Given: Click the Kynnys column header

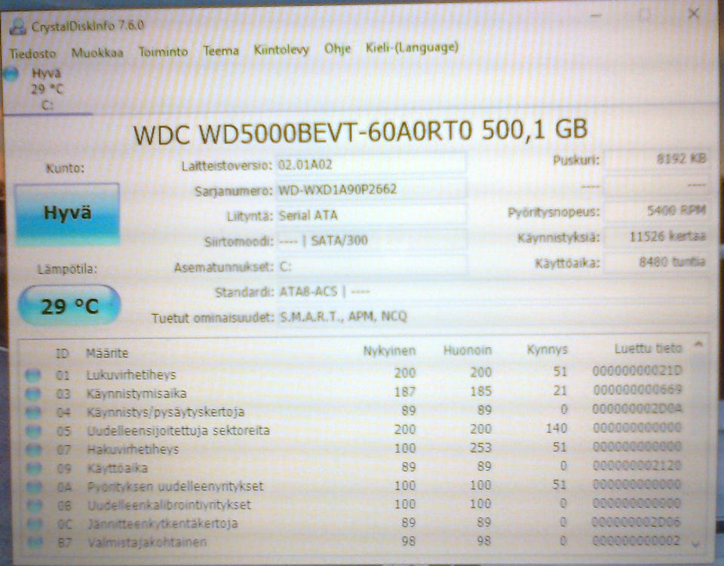Looking at the screenshot, I should (x=548, y=349).
